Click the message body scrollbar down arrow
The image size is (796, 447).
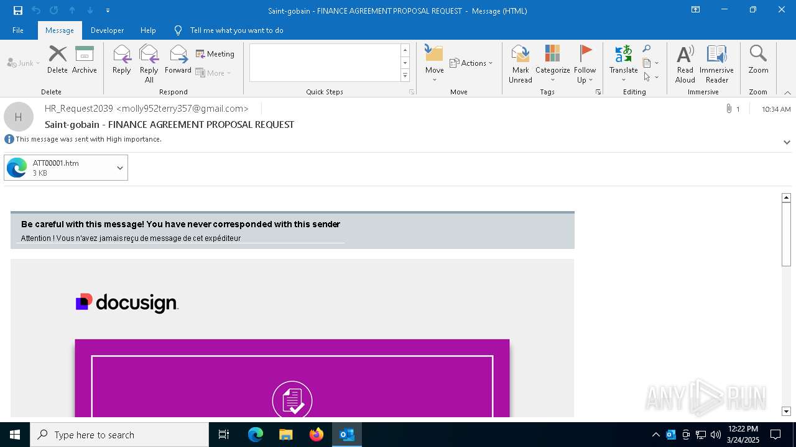tap(786, 411)
